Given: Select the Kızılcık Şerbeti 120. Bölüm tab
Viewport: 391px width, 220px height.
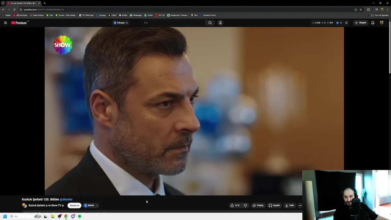Looking at the screenshot, I should [x=24, y=3].
